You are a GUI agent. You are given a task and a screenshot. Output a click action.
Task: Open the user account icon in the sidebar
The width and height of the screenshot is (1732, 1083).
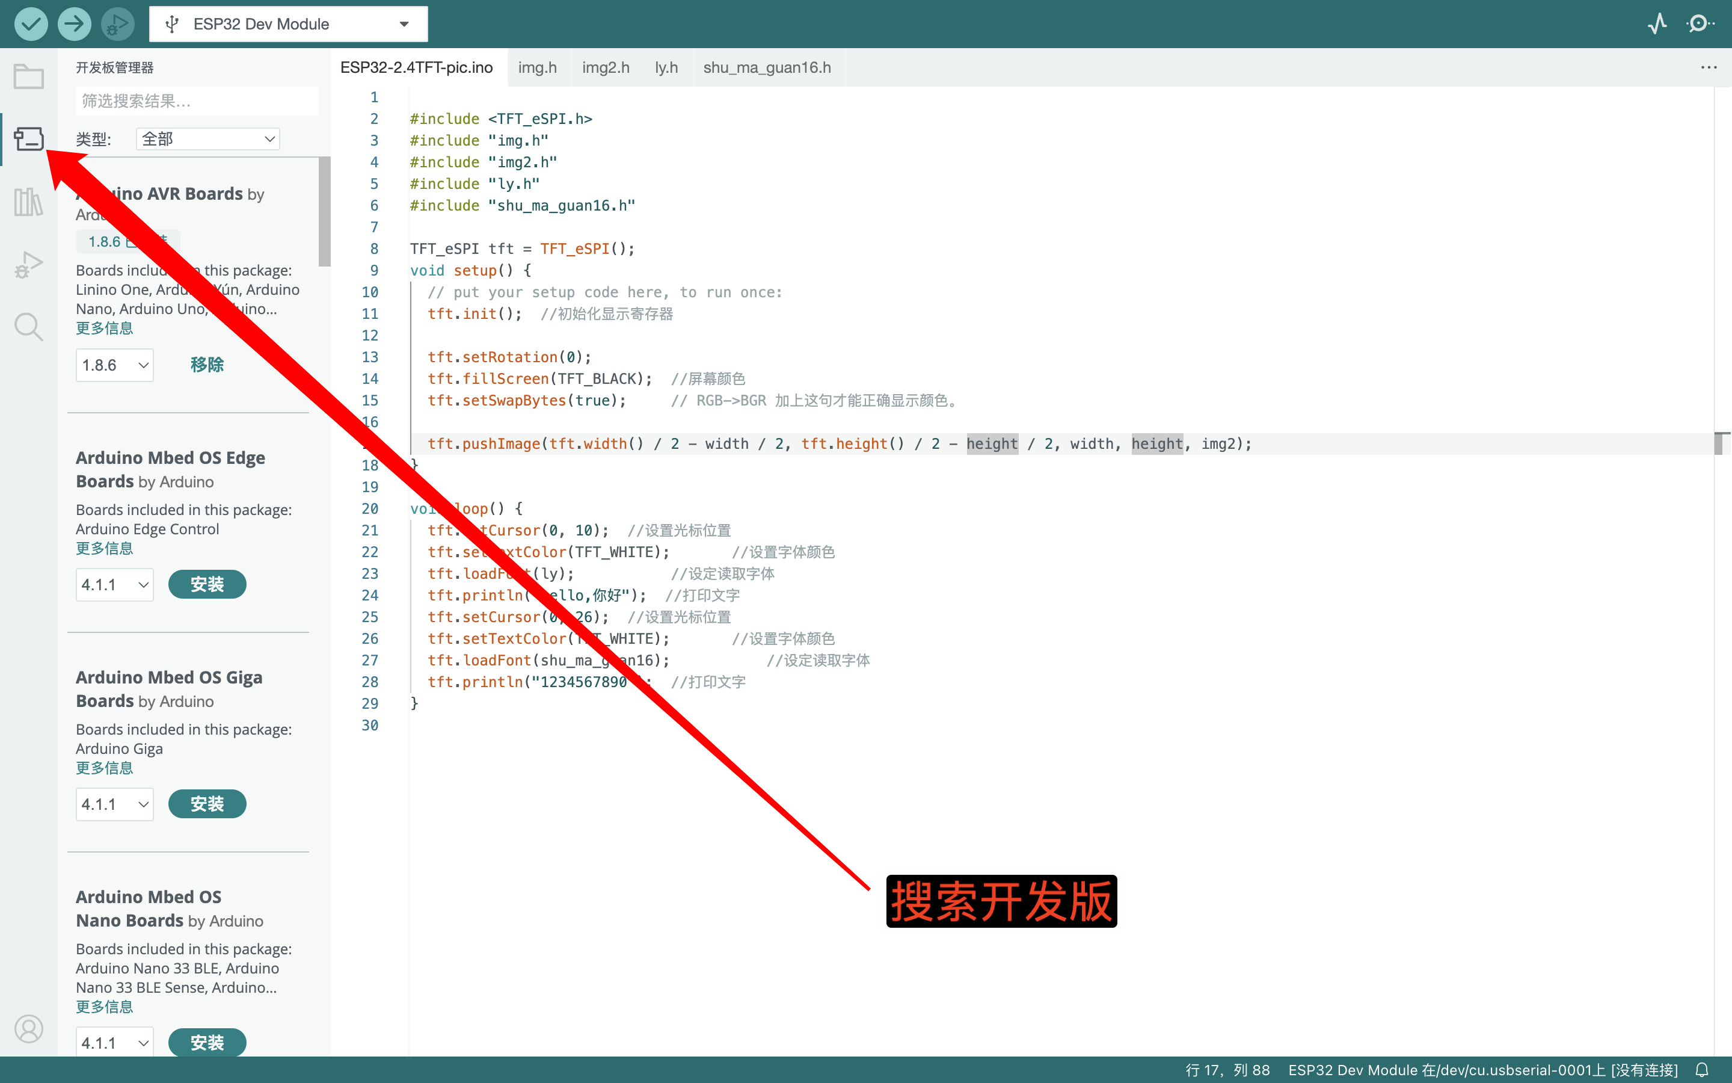coord(29,1029)
